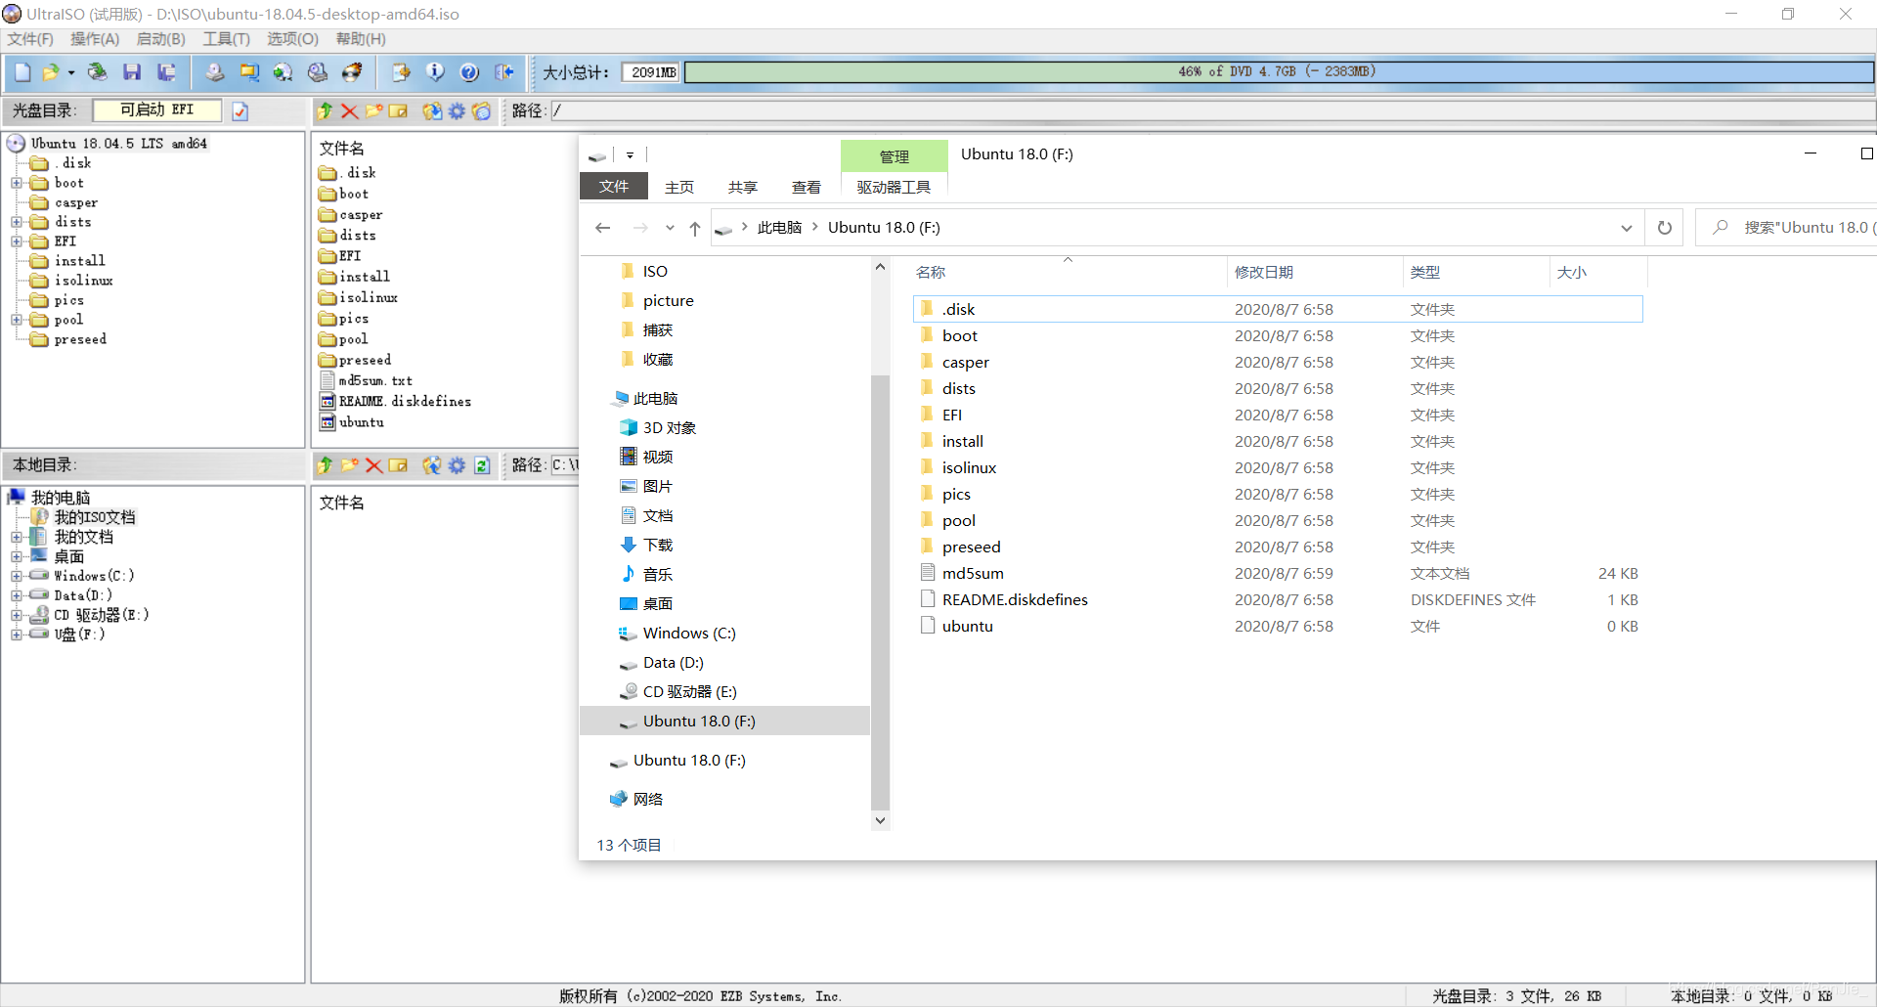Click the Explorer Refresh button
Viewport: 1877px width, 1007px height.
[x=1665, y=228]
